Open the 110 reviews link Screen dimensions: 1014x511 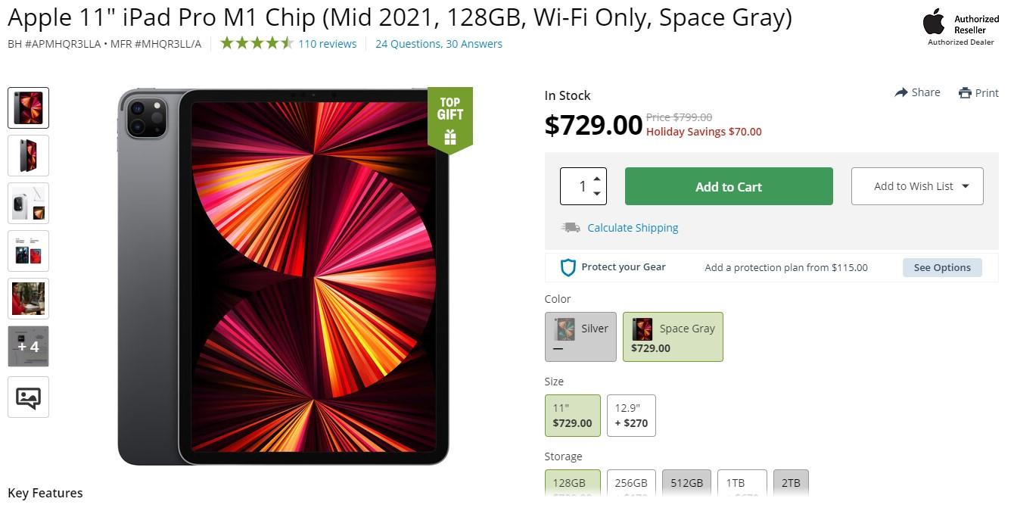[x=327, y=44]
